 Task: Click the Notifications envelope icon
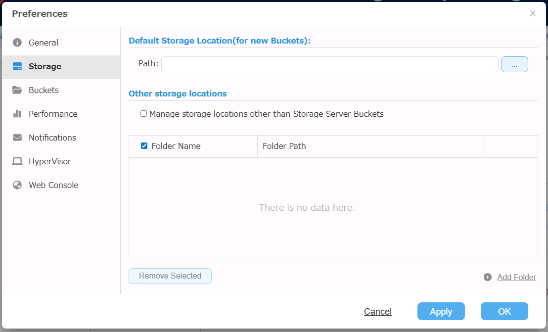(x=17, y=138)
